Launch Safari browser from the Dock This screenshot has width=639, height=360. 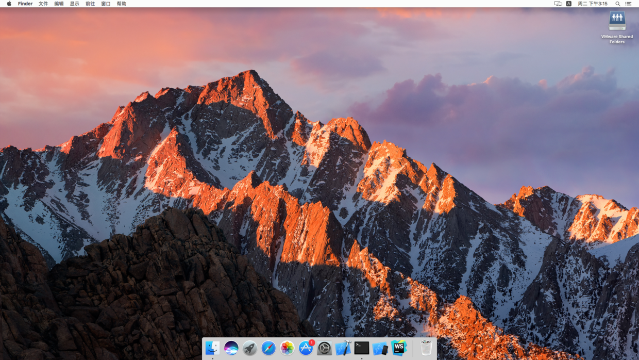[x=268, y=348]
